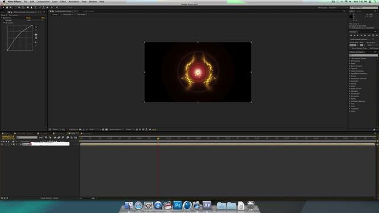Viewport: 379px width, 213px height.
Task: Select the Clone Stamp tool
Action: 43,8
